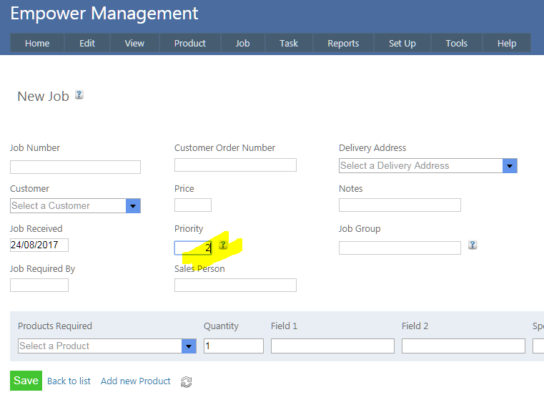
Task: Click the help icon next to Priority field
Action: coord(223,245)
